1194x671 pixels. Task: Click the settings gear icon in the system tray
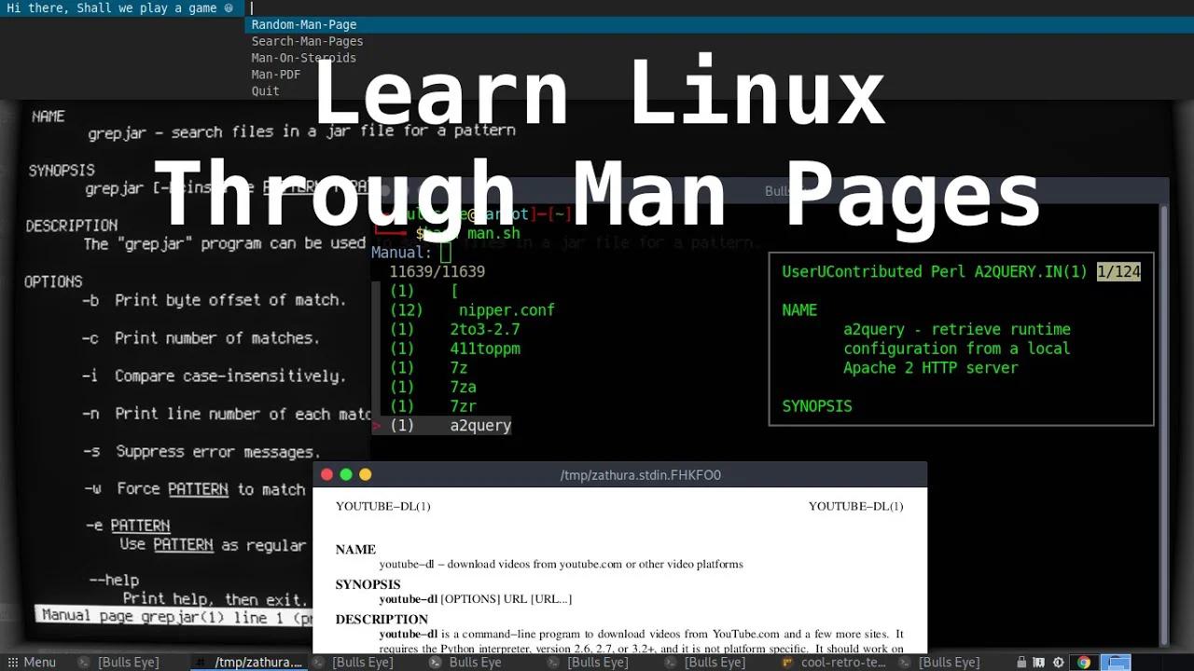click(x=1057, y=662)
